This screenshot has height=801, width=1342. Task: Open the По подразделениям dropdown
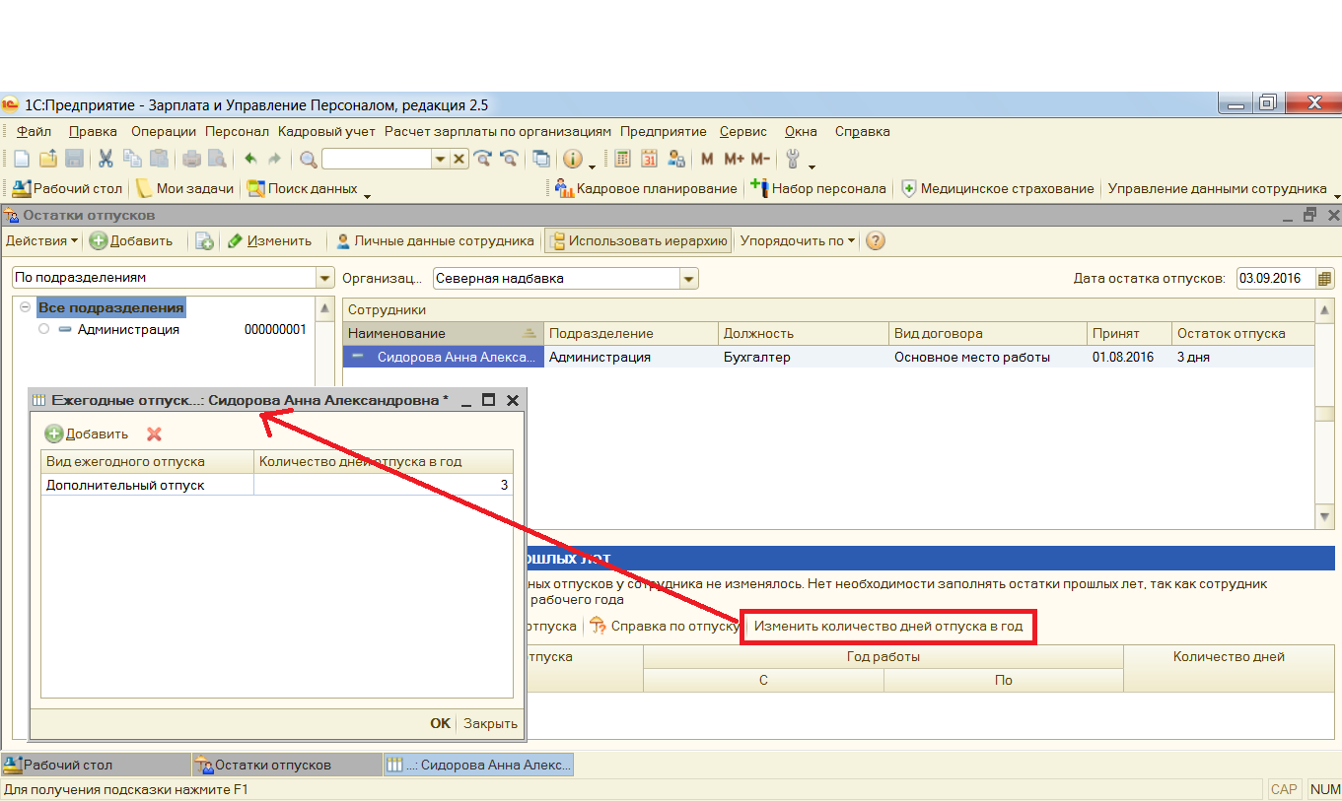pos(324,279)
